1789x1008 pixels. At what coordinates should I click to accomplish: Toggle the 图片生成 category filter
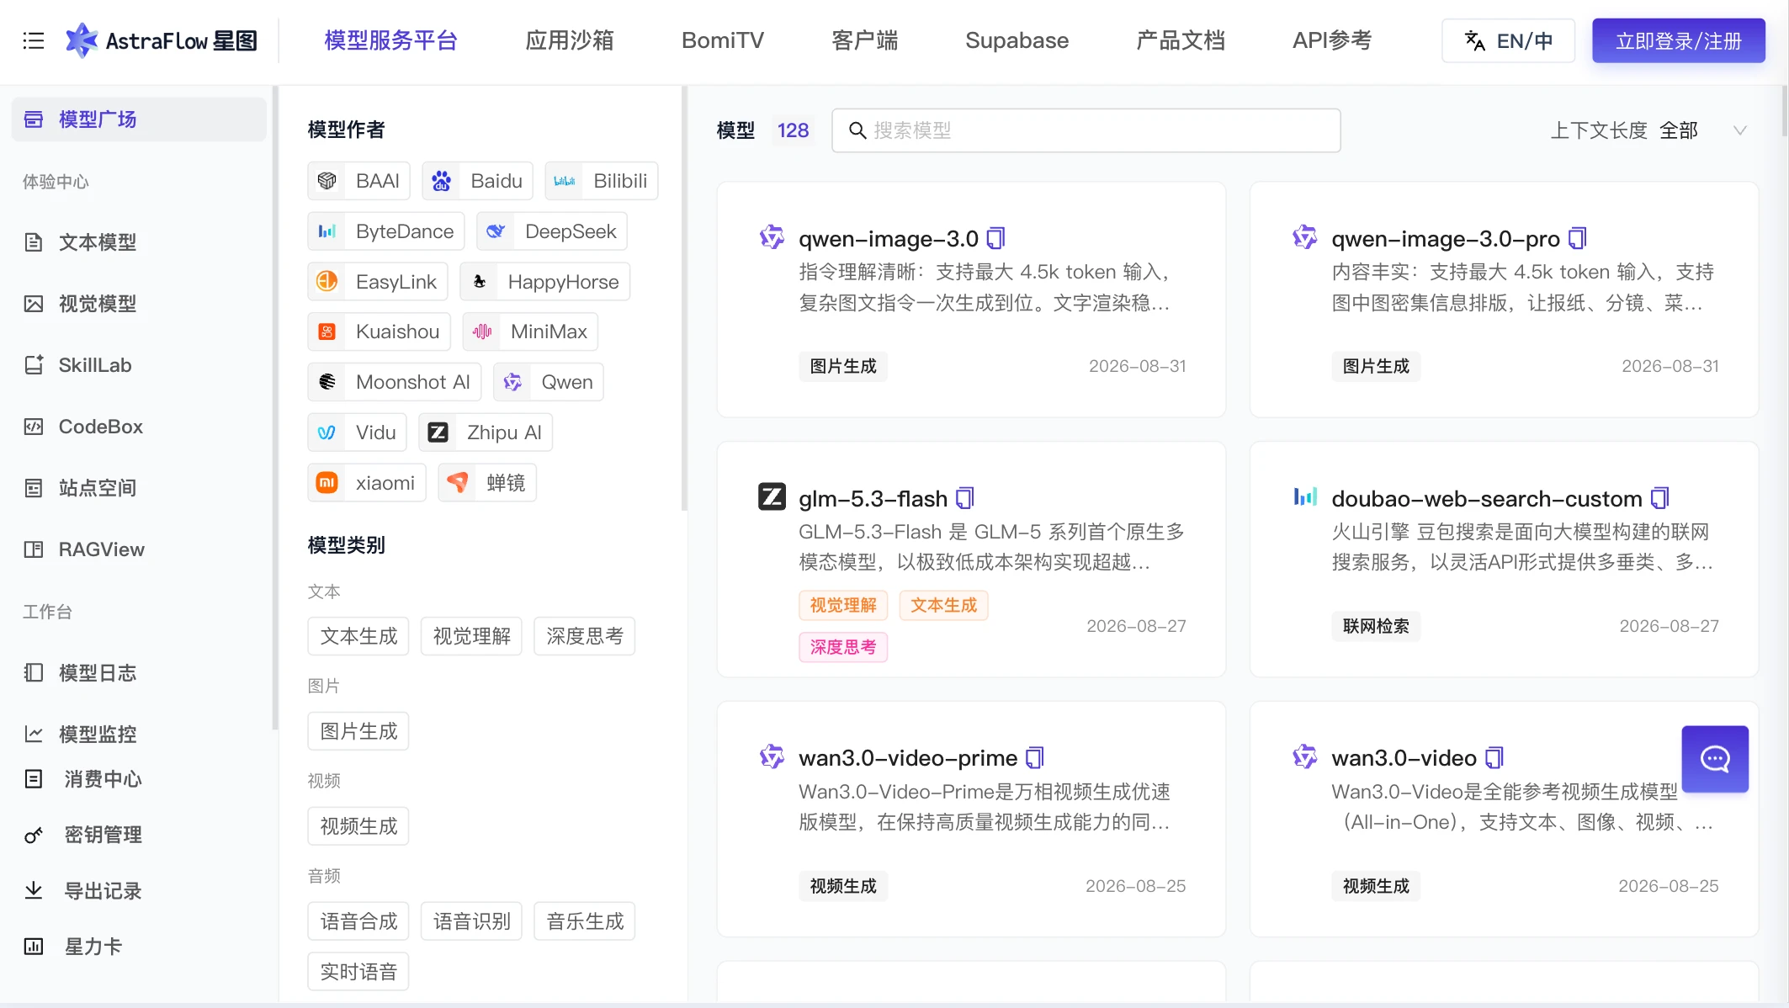pos(358,731)
